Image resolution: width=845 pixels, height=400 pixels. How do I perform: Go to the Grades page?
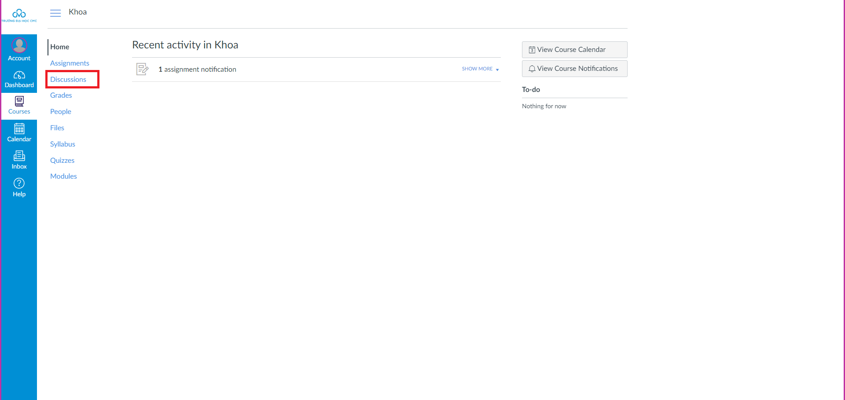pyautogui.click(x=61, y=95)
